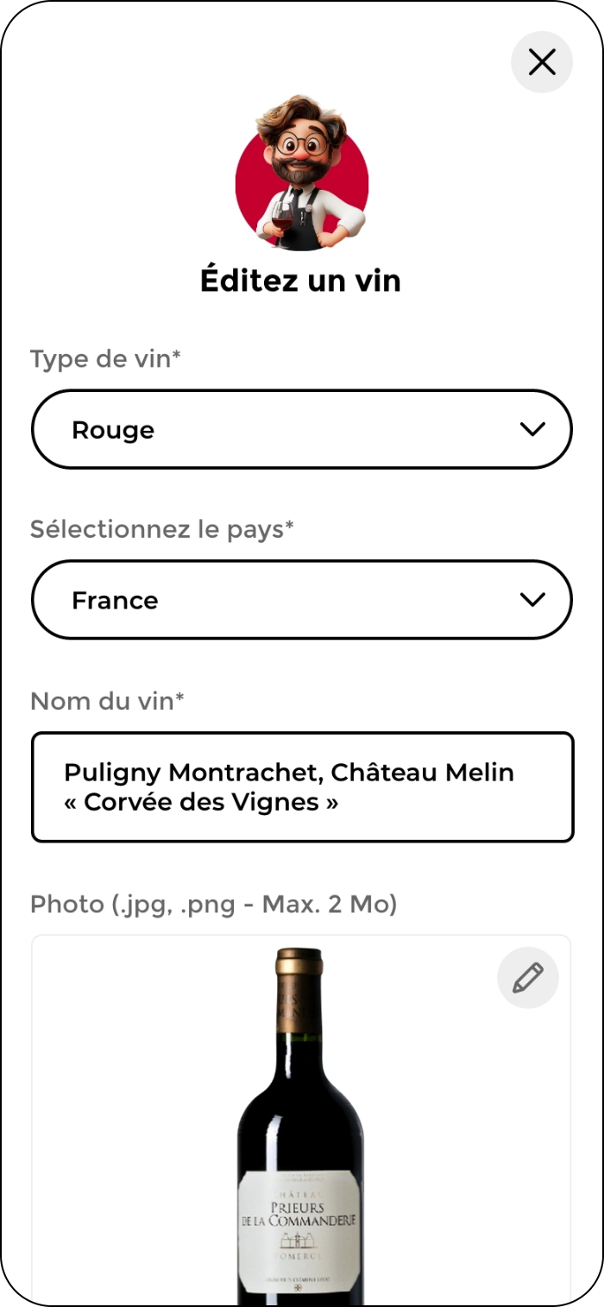
Task: Click the chevron on the country selector
Action: tap(532, 599)
